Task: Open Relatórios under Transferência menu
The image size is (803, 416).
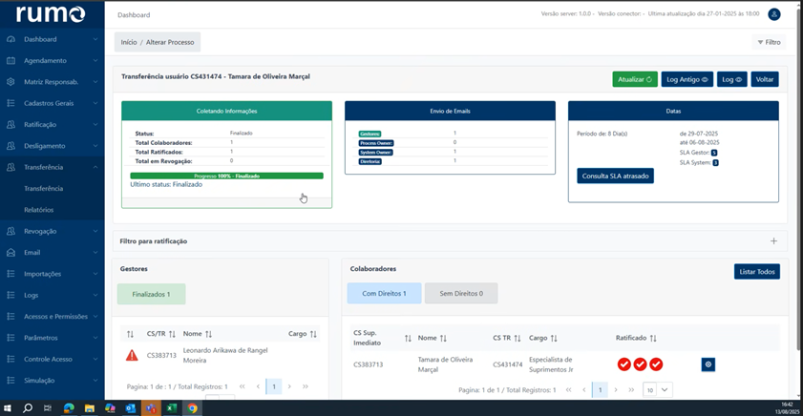Action: 39,210
